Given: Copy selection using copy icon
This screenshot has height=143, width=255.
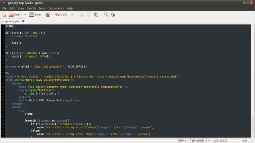Looking at the screenshot, I should pyautogui.click(x=89, y=15).
